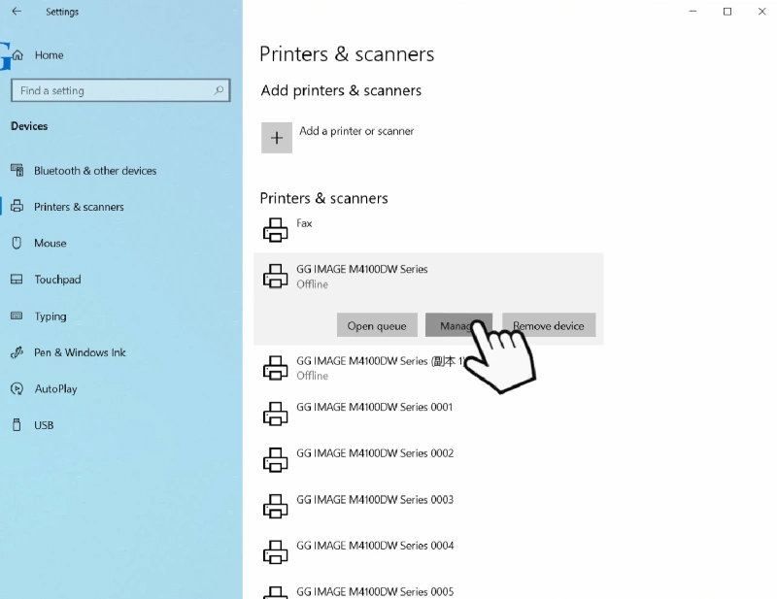Viewport: 777px width, 599px height.
Task: Focus the Find a setting search box
Action: [112, 90]
